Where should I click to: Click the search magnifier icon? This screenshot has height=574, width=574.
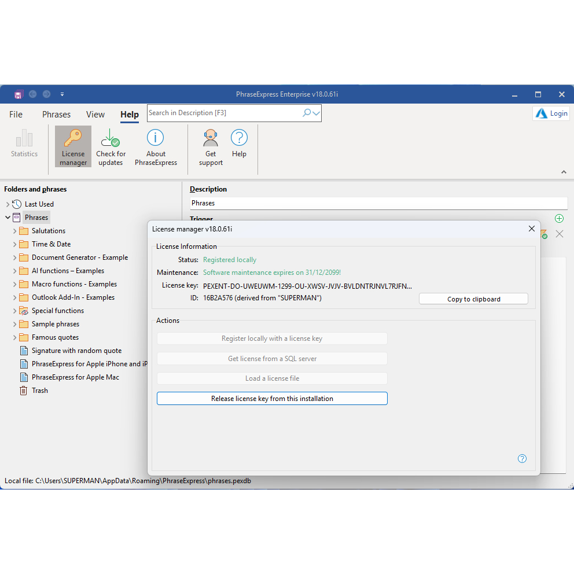tap(307, 113)
